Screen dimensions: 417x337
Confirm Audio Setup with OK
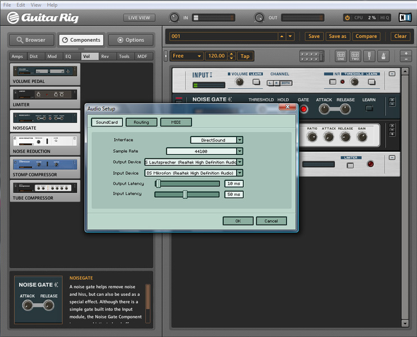(238, 221)
